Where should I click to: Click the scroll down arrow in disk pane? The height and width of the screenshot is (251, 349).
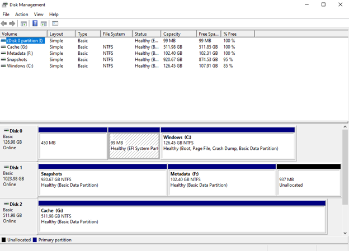coord(345,233)
